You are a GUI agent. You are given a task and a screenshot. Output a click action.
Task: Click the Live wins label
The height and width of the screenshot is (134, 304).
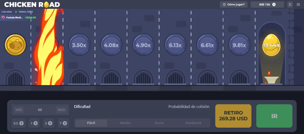click(7, 12)
